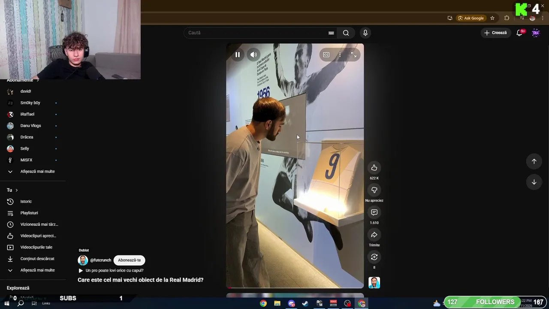Click the @futcrunch avatar
Image resolution: width=549 pixels, height=309 pixels.
tap(83, 260)
